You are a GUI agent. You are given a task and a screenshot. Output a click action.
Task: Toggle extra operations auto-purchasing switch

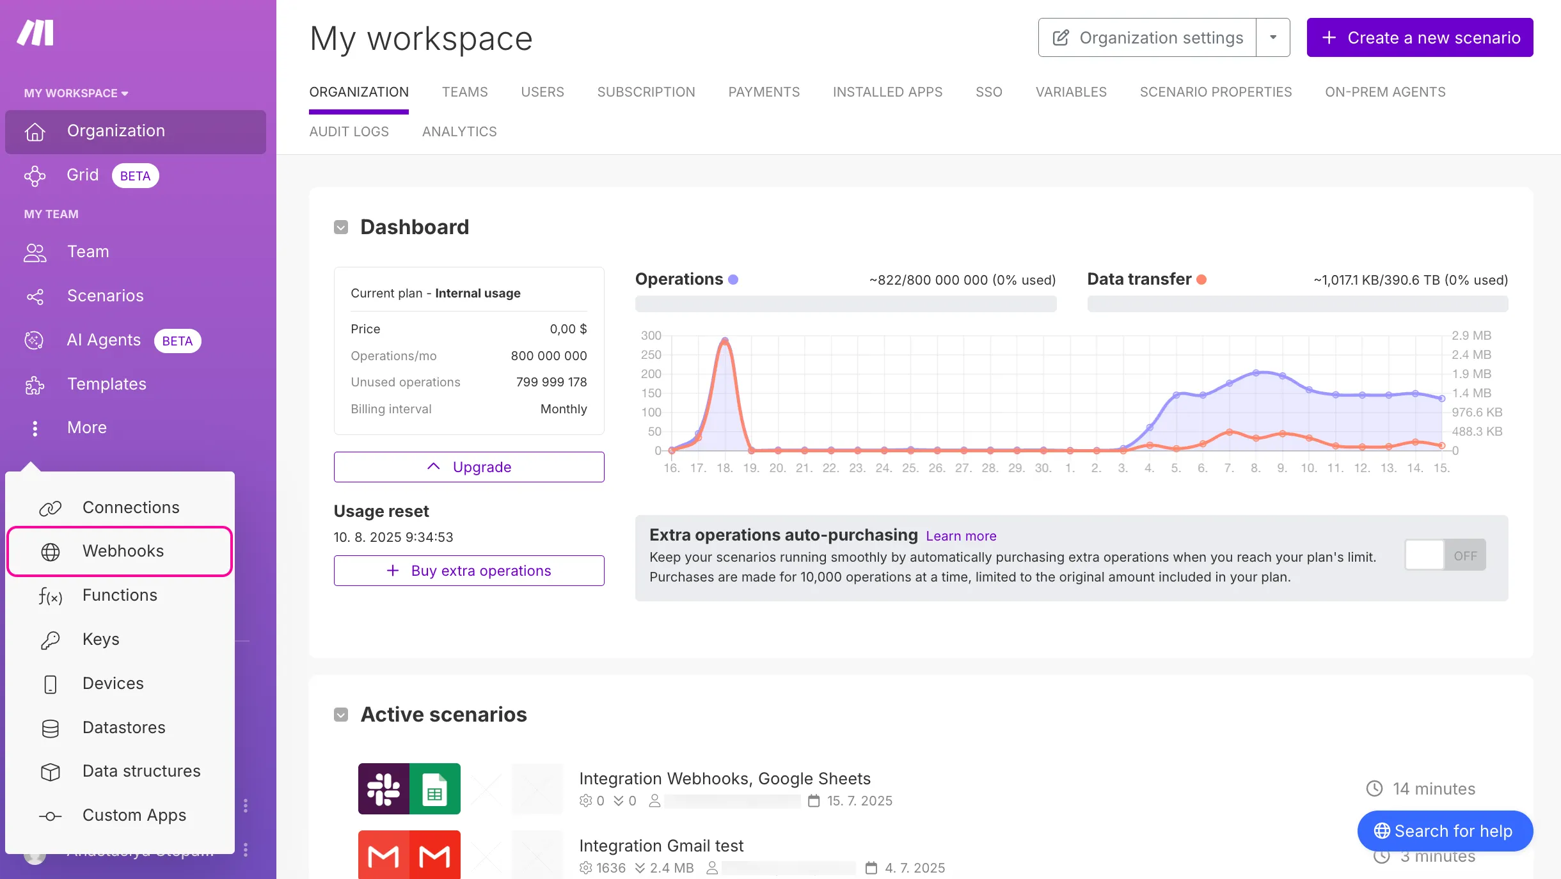pos(1445,555)
